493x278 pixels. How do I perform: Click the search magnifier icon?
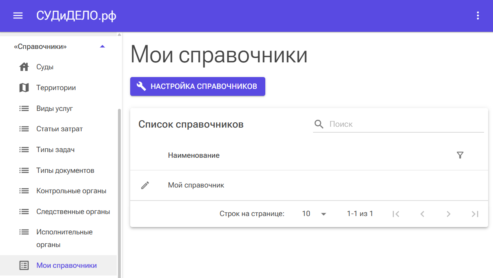click(319, 124)
